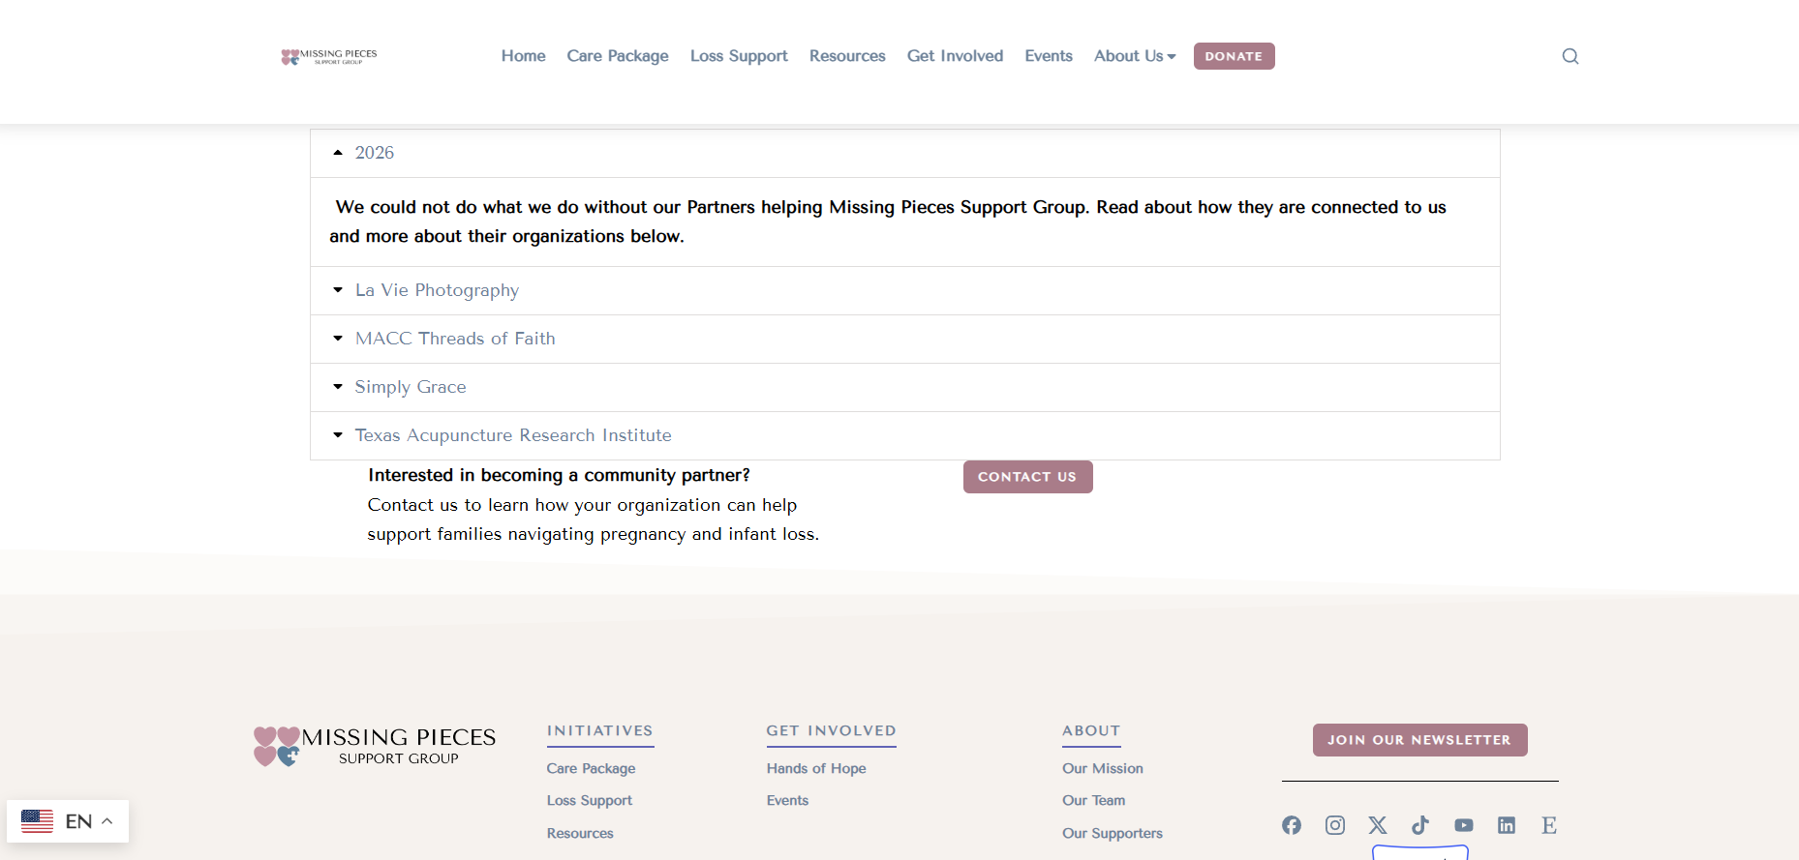Click the search magnifier icon in header

click(x=1570, y=56)
